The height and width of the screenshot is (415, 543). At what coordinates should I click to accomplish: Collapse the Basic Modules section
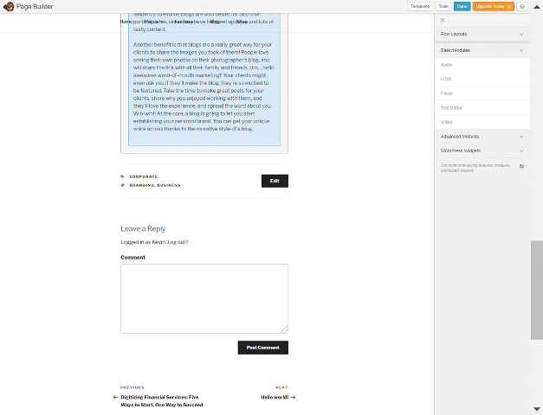482,51
